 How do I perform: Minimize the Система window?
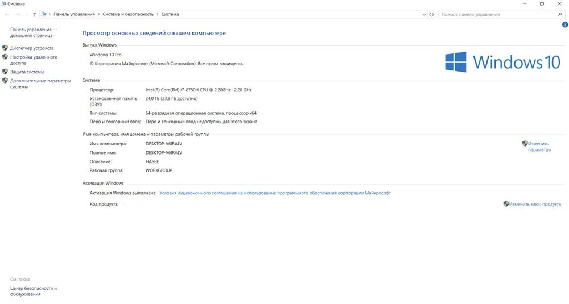(525, 3)
